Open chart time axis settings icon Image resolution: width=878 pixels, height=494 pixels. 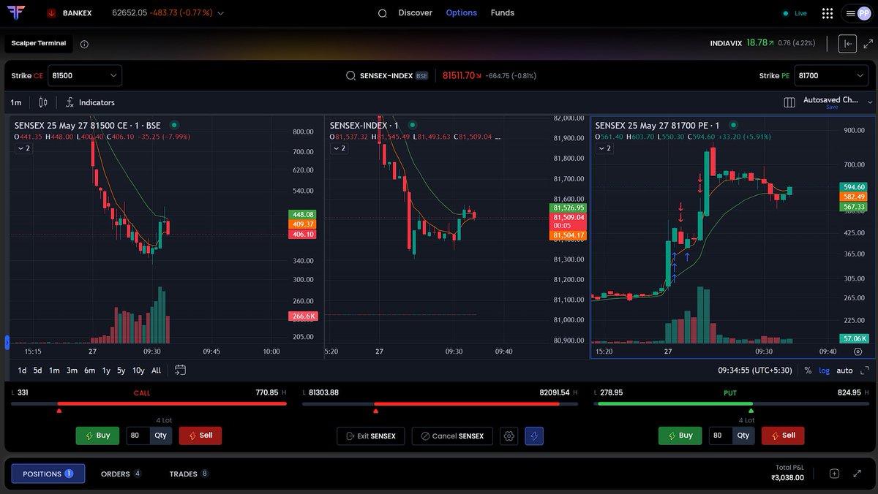point(858,351)
